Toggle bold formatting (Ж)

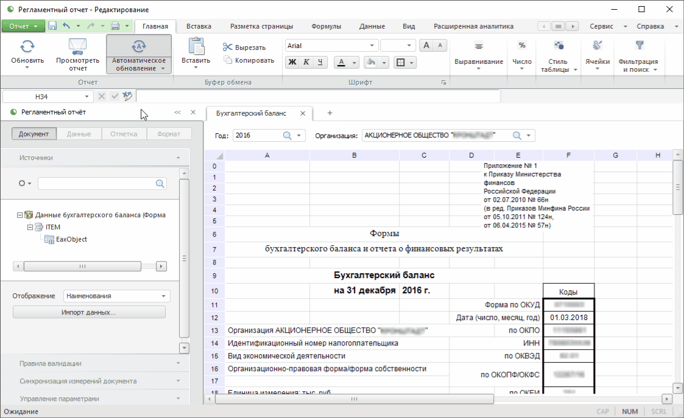(292, 62)
